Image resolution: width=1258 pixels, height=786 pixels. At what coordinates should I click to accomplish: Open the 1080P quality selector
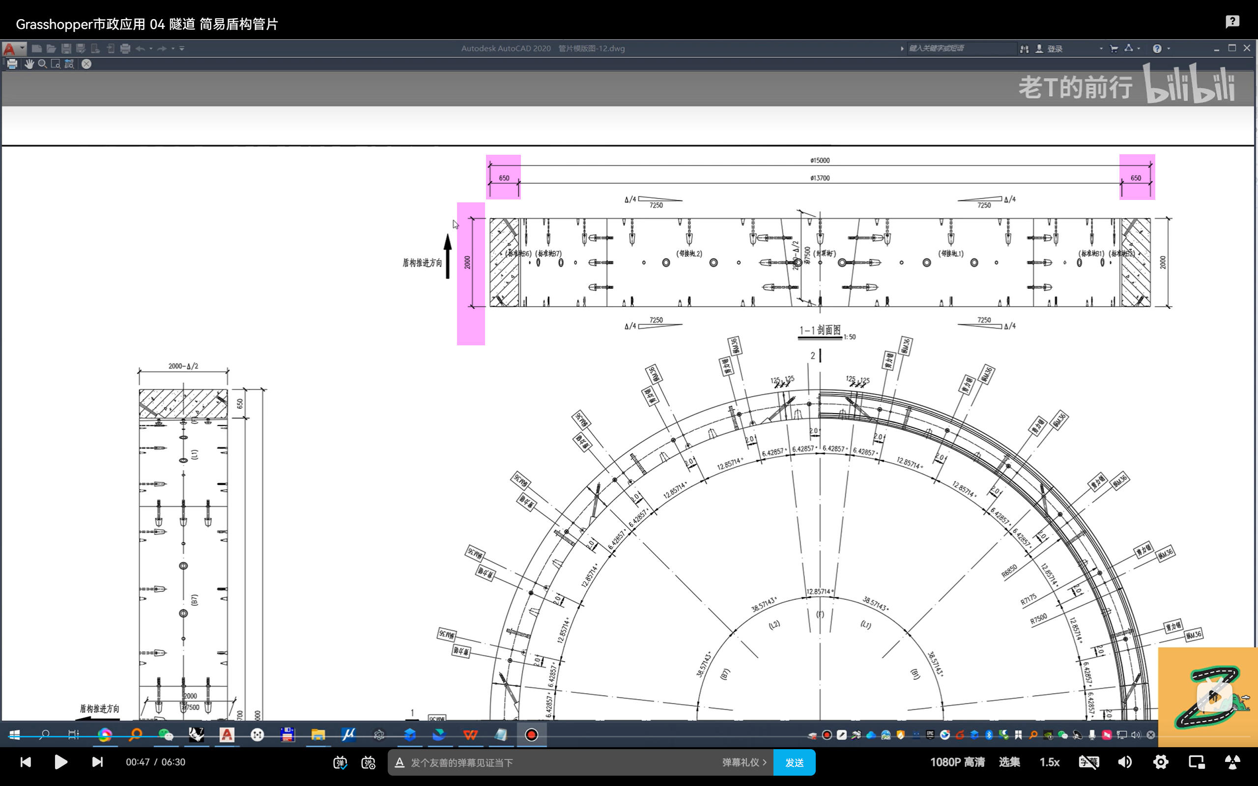[x=957, y=762]
